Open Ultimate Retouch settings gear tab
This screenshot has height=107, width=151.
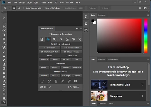(x=80, y=39)
